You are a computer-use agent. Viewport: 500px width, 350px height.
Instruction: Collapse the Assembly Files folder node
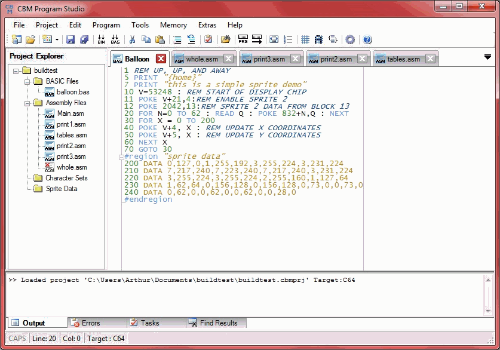click(27, 103)
